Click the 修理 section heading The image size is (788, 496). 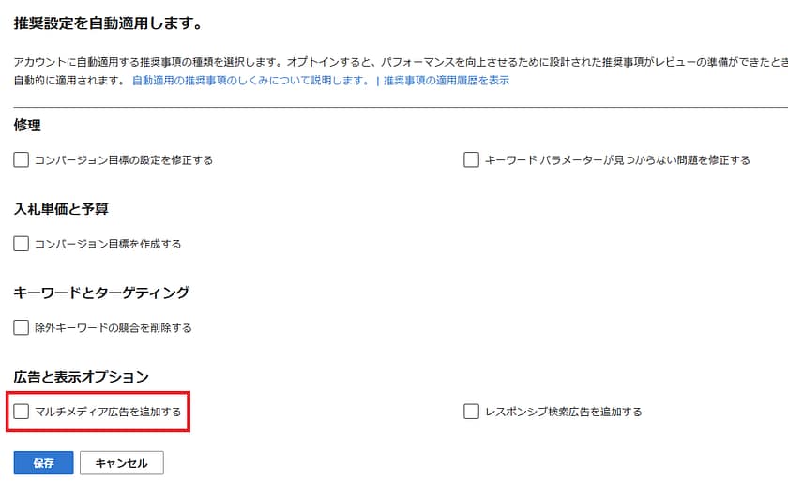pyautogui.click(x=27, y=125)
